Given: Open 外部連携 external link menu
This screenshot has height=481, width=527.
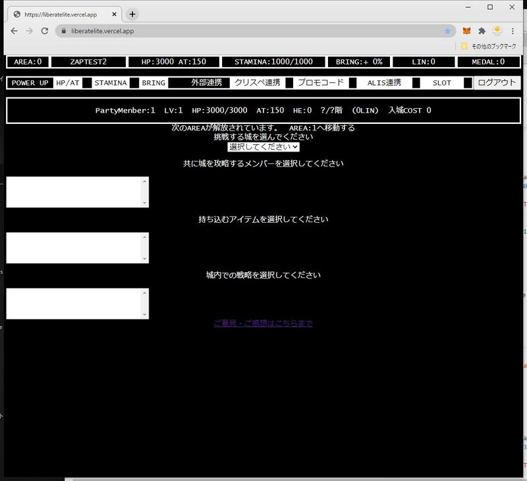Looking at the screenshot, I should tap(206, 83).
